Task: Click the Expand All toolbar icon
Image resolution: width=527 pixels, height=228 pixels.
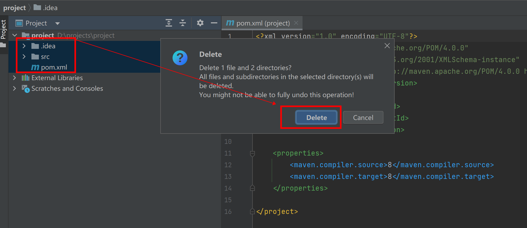Action: click(x=169, y=23)
